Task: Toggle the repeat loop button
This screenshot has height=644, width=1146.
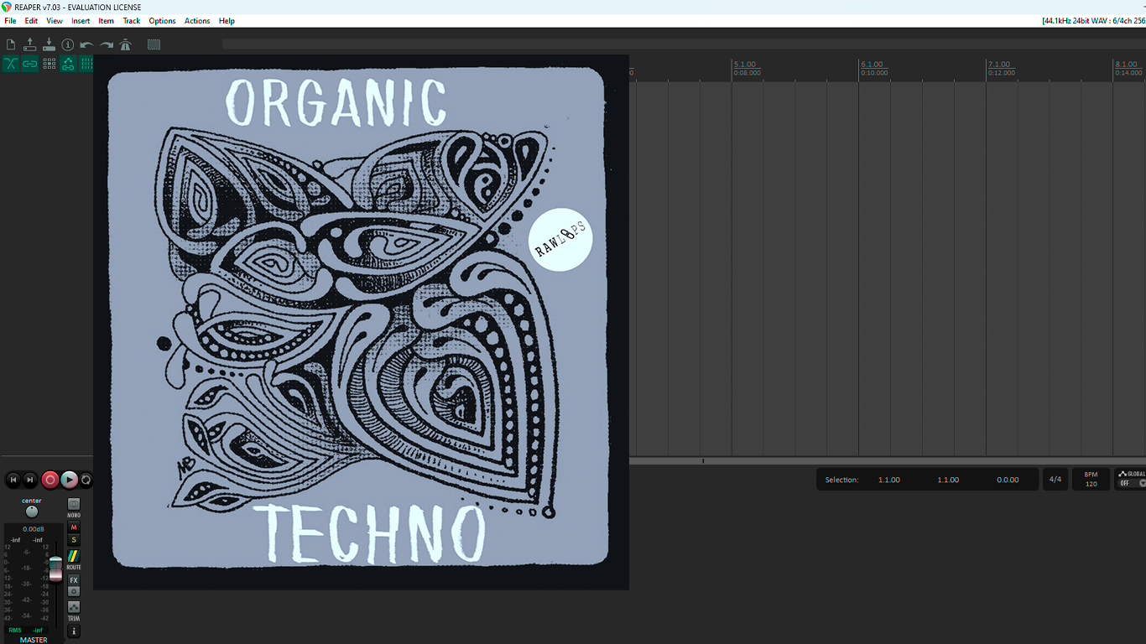Action: (86, 480)
